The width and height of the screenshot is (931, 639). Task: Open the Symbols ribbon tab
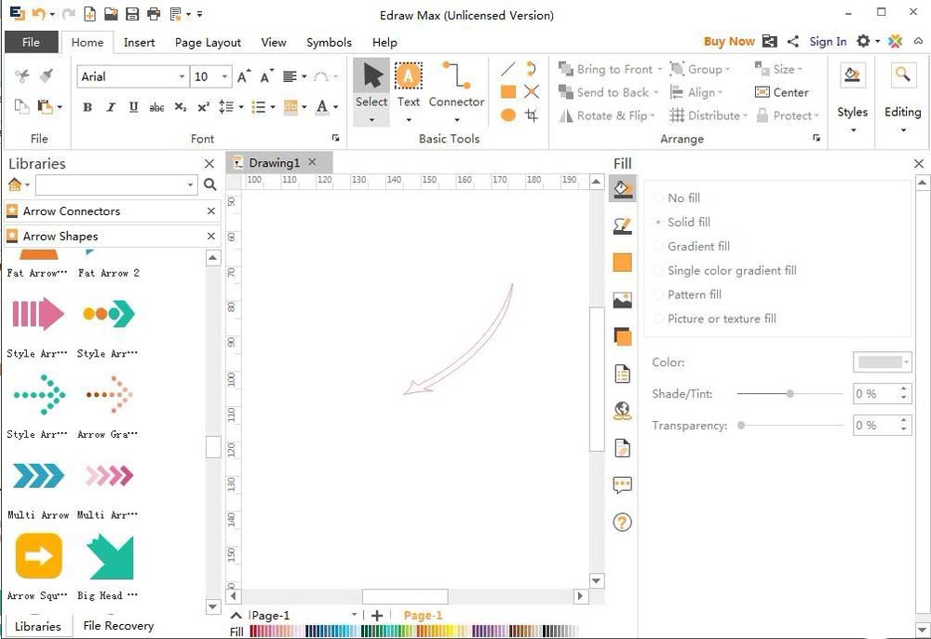[329, 42]
